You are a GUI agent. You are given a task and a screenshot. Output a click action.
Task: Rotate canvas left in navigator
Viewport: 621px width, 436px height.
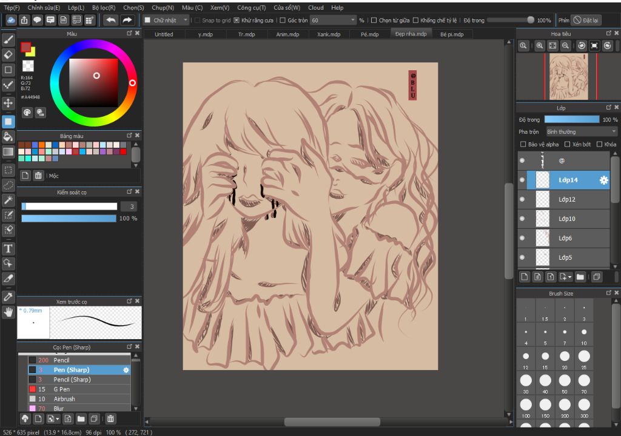click(582, 46)
